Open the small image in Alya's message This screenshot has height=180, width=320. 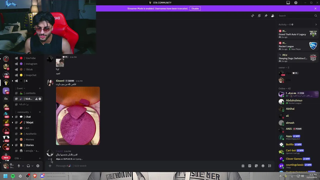click(x=60, y=63)
